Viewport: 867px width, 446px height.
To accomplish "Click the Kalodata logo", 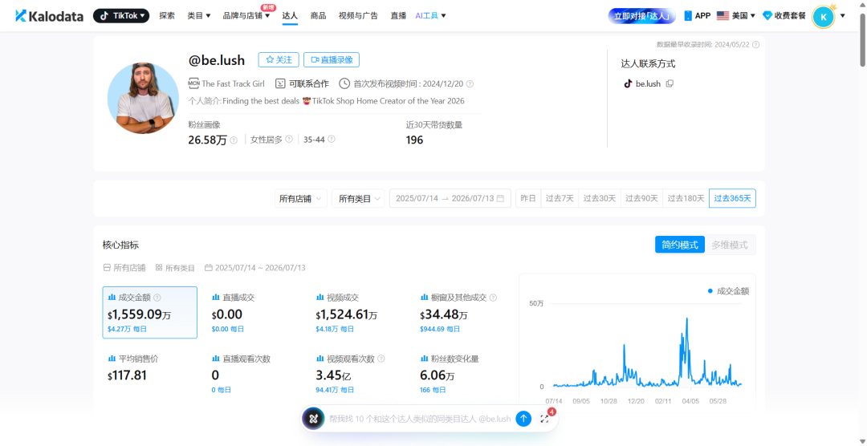I will point(49,16).
